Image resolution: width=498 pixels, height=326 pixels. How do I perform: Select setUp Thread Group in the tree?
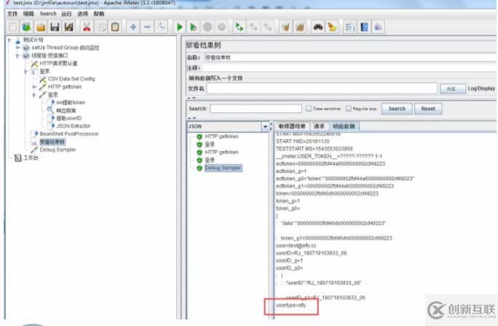(x=65, y=47)
